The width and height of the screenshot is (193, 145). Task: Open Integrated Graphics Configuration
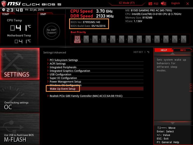click(95, 71)
